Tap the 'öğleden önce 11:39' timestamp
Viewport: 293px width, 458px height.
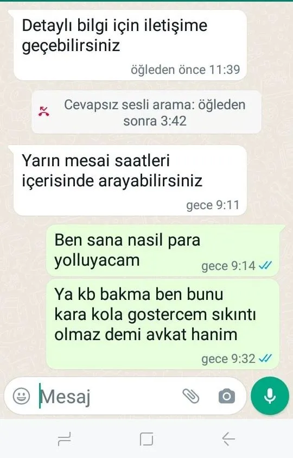186,70
